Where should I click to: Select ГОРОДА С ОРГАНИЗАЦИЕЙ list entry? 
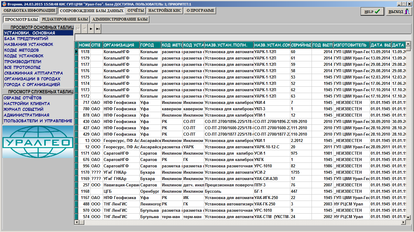38,85
